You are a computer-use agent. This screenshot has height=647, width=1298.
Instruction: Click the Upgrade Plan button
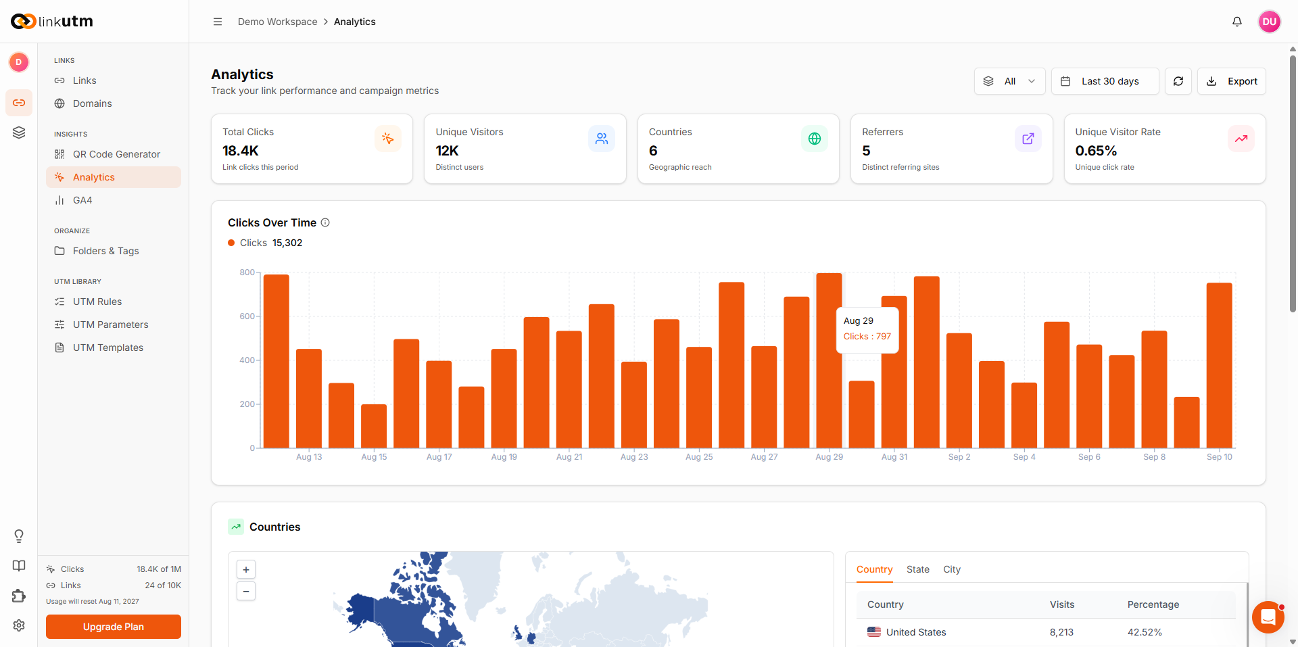pyautogui.click(x=114, y=627)
